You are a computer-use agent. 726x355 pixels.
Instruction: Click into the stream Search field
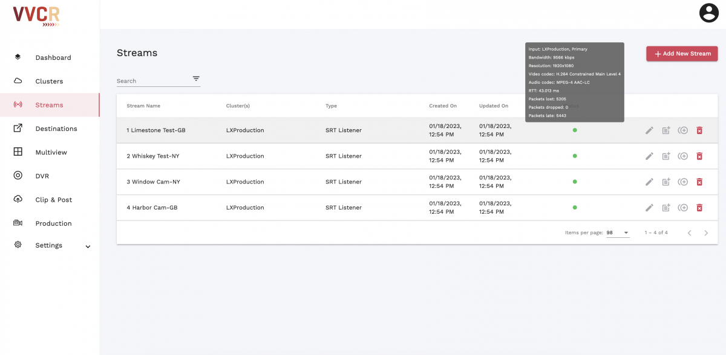pos(151,81)
